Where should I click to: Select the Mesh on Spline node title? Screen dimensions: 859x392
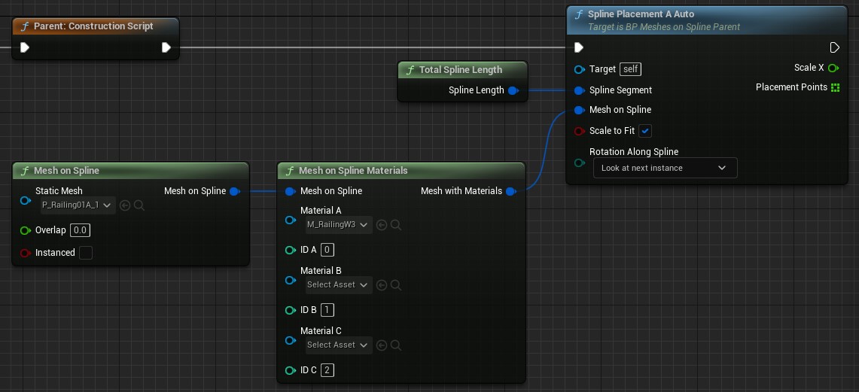point(66,171)
